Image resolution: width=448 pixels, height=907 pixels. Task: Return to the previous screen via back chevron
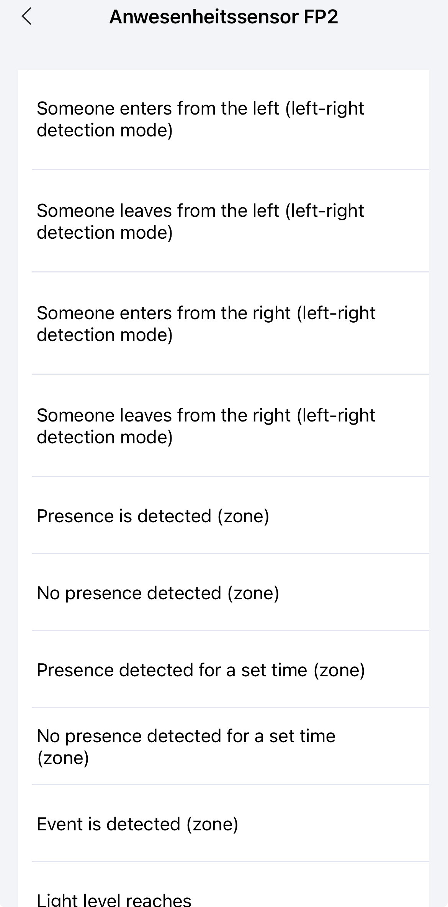[x=26, y=17]
